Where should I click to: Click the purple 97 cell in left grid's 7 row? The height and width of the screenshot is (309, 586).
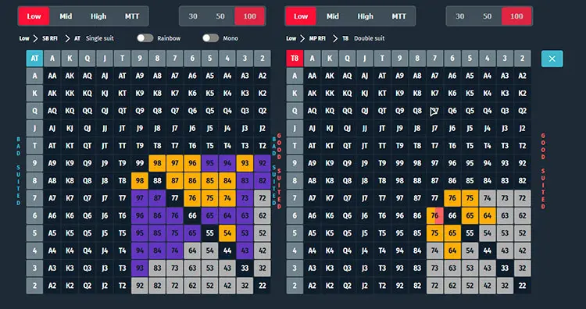click(x=140, y=198)
